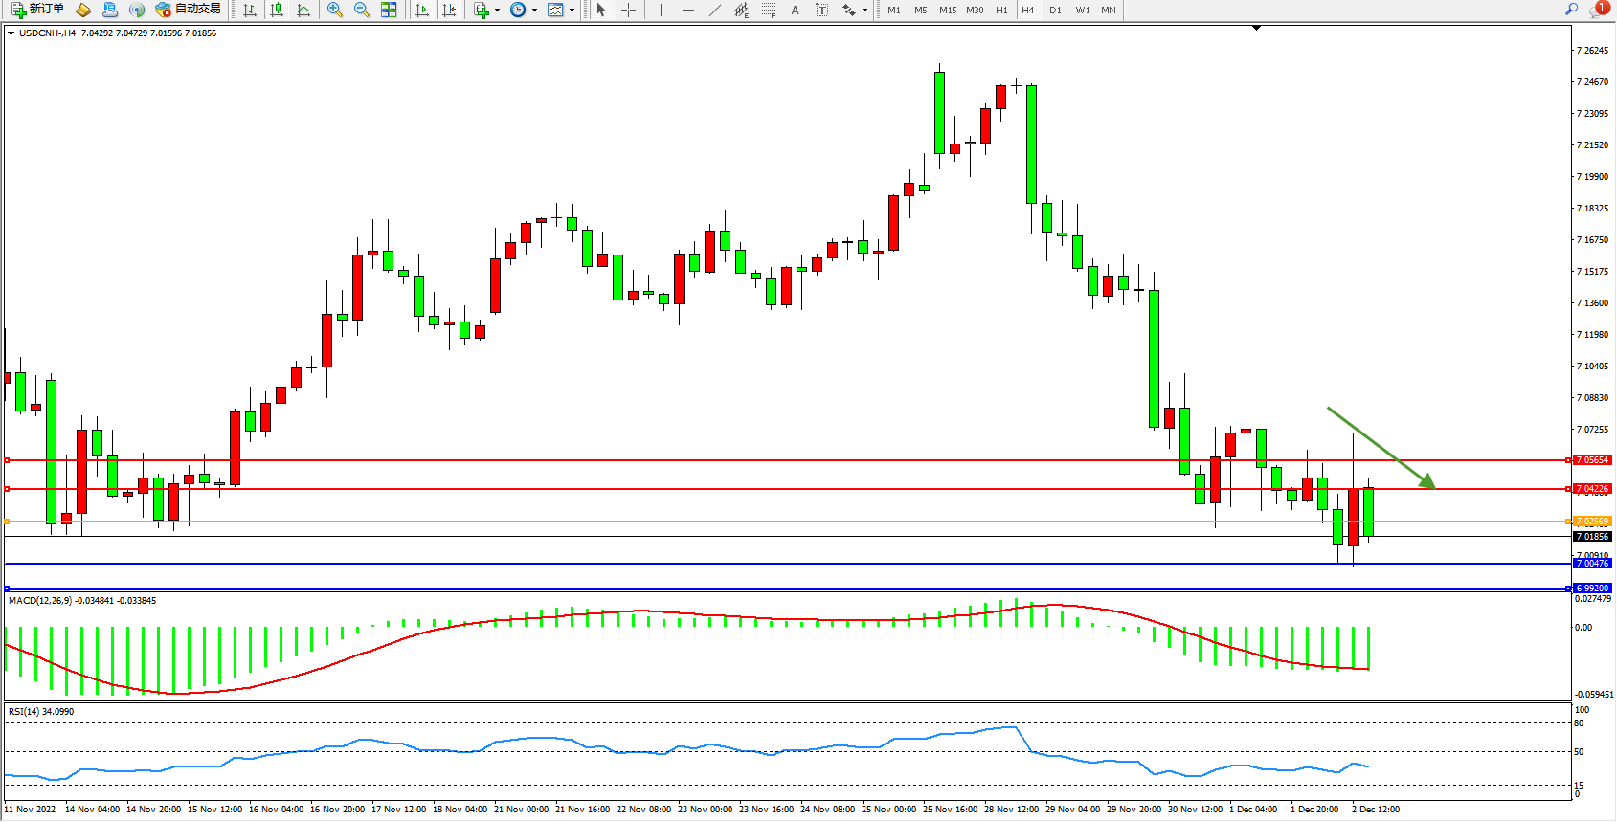This screenshot has height=822, width=1617.
Task: Select the Fibonacci retracement tool
Action: point(768,10)
